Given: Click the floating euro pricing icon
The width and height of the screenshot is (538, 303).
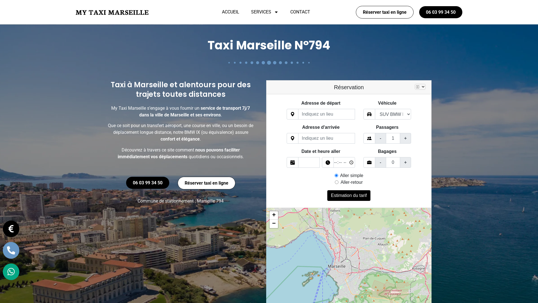Looking at the screenshot, I should [11, 229].
